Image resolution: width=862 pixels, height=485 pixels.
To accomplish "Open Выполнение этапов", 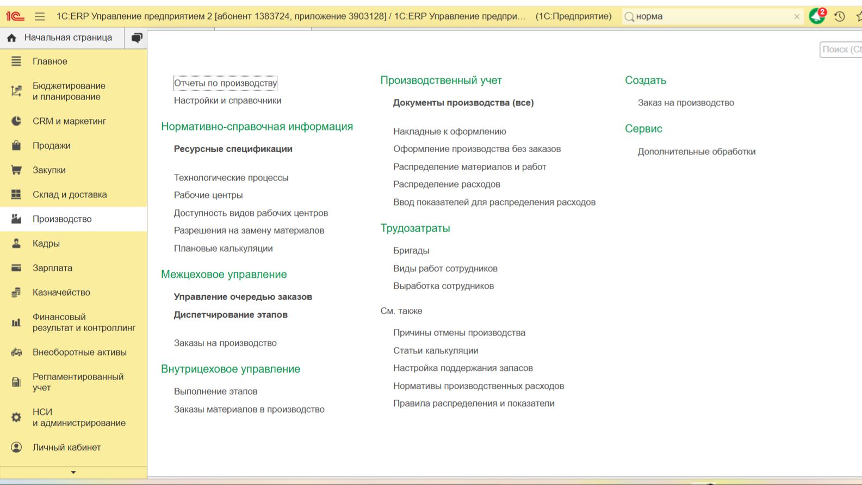I will [x=216, y=391].
